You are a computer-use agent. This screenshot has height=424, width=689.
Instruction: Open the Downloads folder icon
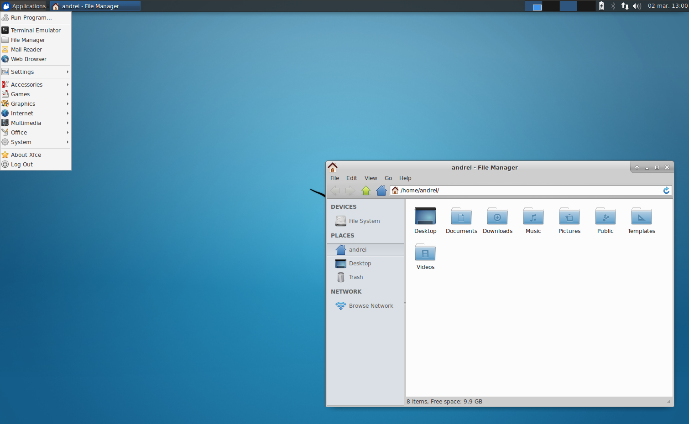[497, 217]
